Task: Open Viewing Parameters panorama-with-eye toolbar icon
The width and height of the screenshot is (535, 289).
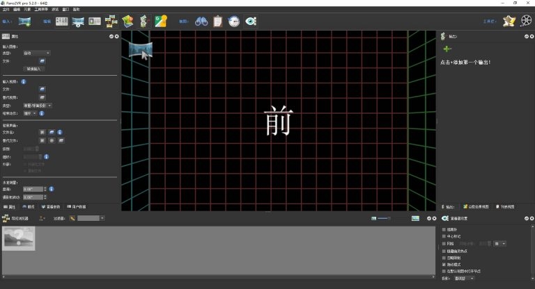Action: [x=78, y=22]
